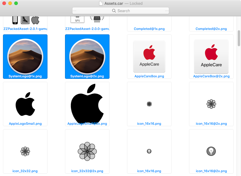Select the large AppleLogoSmall@2x.png apple icon

click(x=87, y=104)
